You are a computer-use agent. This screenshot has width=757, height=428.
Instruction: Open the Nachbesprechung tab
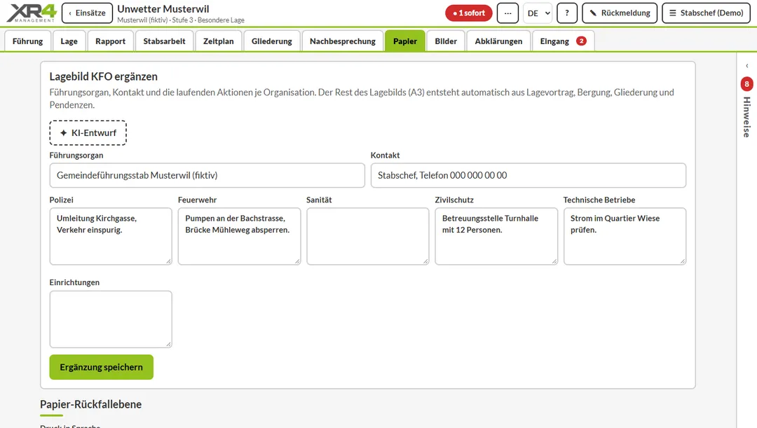click(x=343, y=41)
